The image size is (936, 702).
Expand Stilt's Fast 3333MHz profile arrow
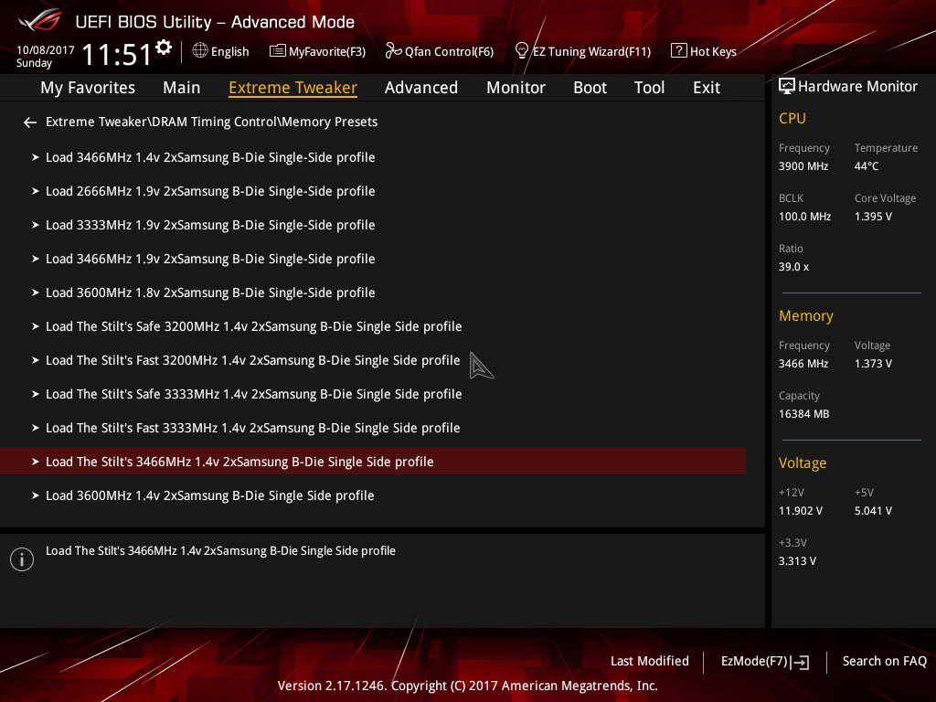(36, 428)
